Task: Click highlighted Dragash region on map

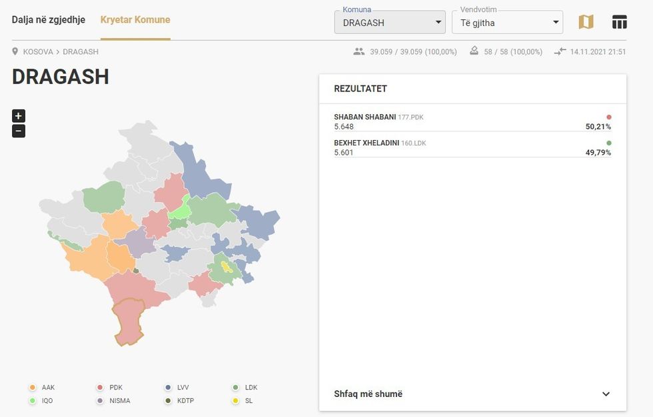Action: pos(127,322)
